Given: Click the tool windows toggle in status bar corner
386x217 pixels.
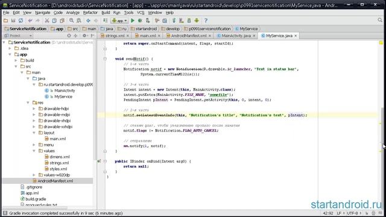Looking at the screenshot, I should coord(5,213).
